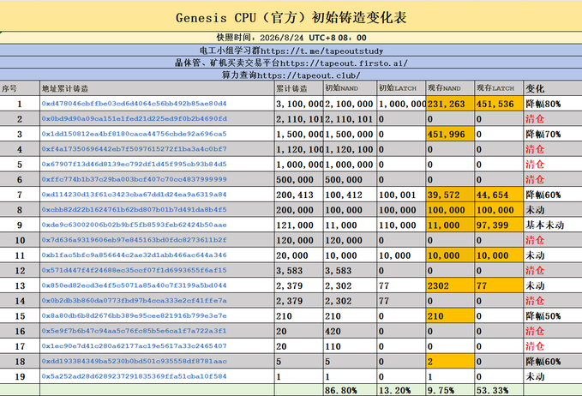Select the highlighted cell 2302
The height and width of the screenshot is (396, 582).
450,285
